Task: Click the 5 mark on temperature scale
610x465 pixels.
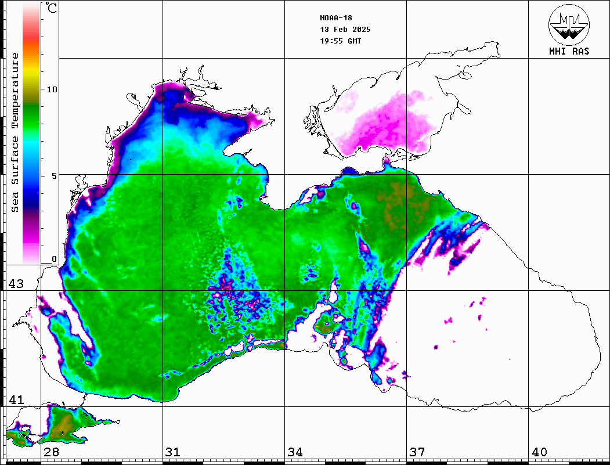Action: tap(55, 176)
